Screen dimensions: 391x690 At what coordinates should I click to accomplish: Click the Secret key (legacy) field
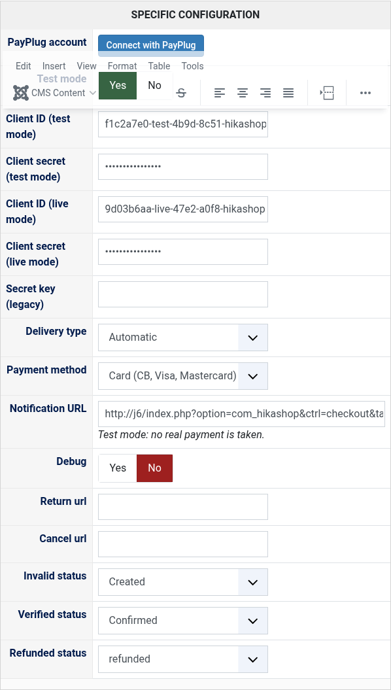click(x=183, y=294)
